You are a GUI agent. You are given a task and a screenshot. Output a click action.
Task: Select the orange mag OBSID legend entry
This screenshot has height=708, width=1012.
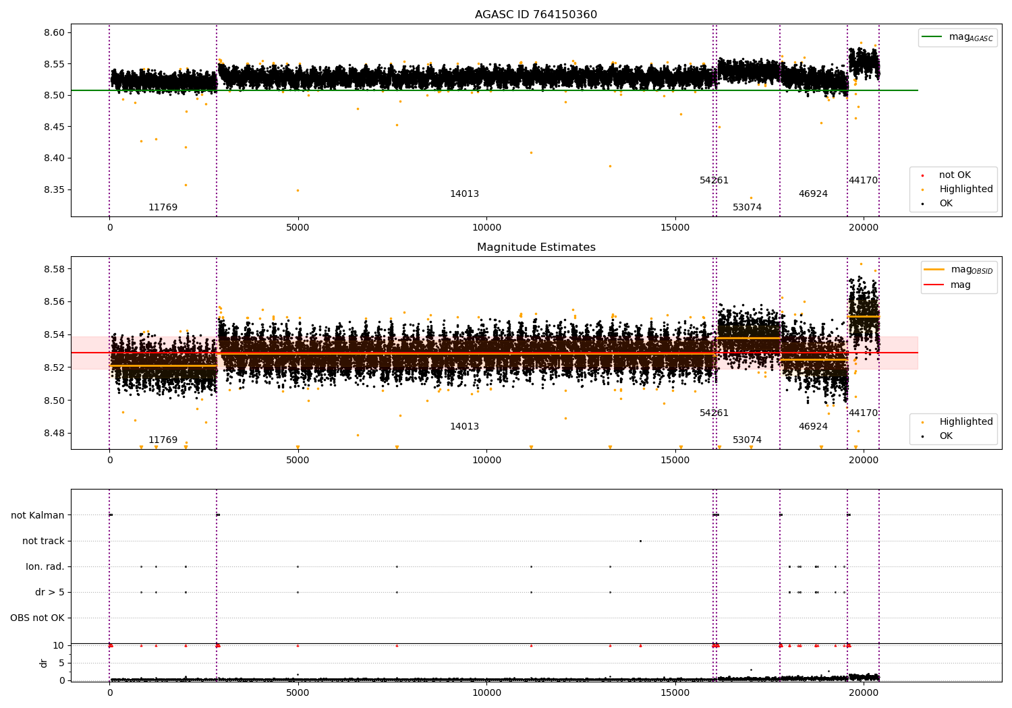958,270
